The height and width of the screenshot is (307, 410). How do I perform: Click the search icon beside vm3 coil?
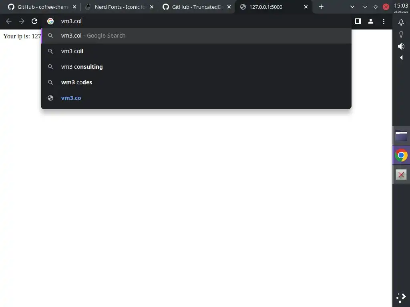pyautogui.click(x=50, y=51)
